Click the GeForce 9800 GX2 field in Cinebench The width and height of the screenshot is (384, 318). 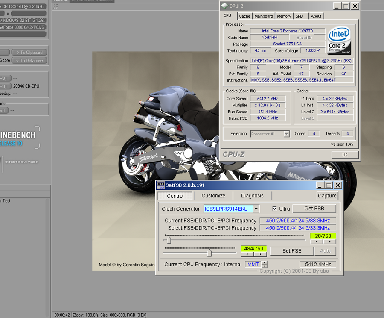[23, 27]
